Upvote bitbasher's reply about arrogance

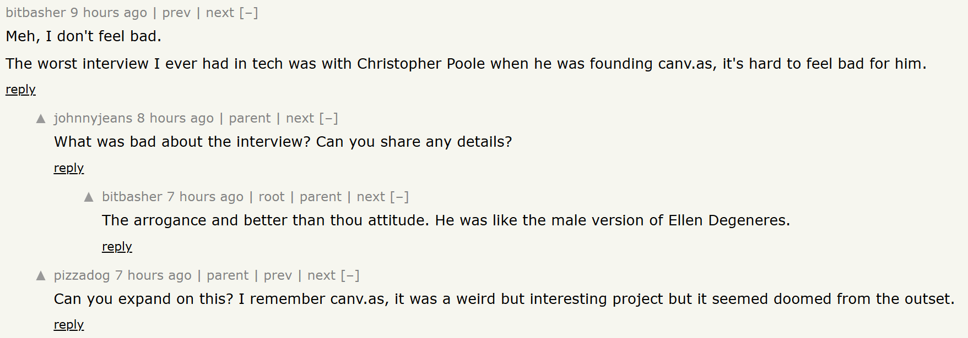click(x=89, y=197)
